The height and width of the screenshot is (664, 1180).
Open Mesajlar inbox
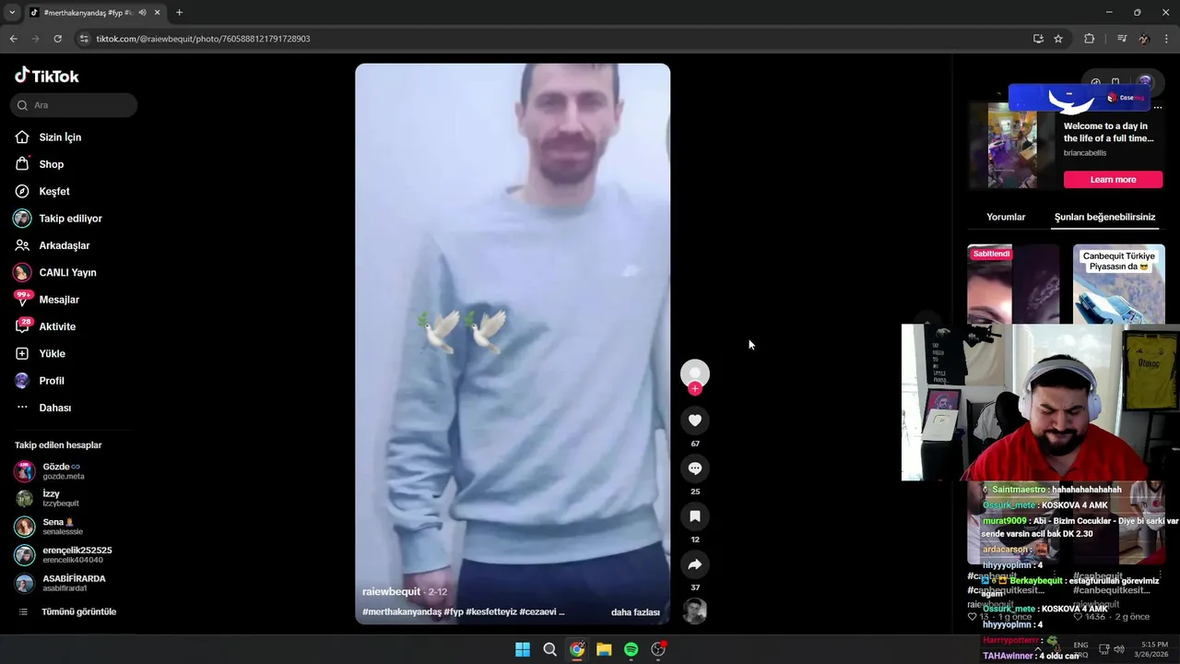58,300
